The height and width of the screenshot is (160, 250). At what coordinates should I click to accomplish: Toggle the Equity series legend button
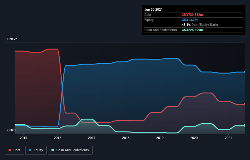pos(36,150)
